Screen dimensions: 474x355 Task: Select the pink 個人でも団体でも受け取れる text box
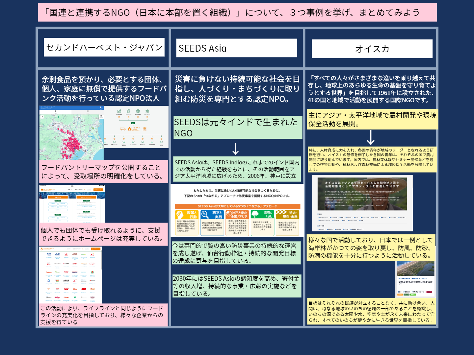pos(104,234)
